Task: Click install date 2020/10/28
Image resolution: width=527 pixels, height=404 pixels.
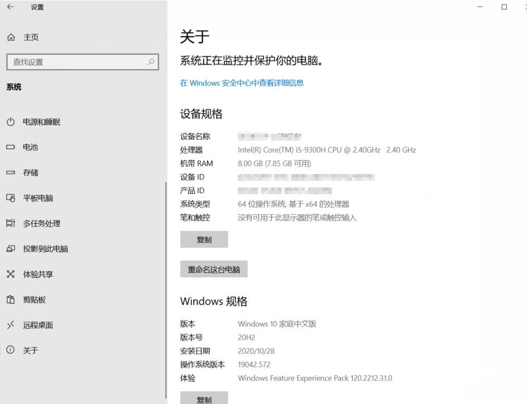Action: point(256,351)
